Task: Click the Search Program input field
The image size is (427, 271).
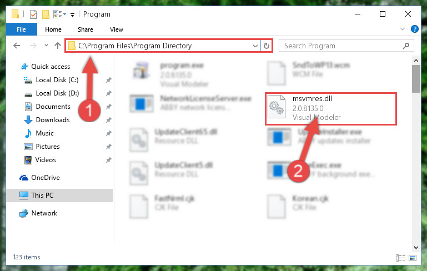Action: (343, 46)
